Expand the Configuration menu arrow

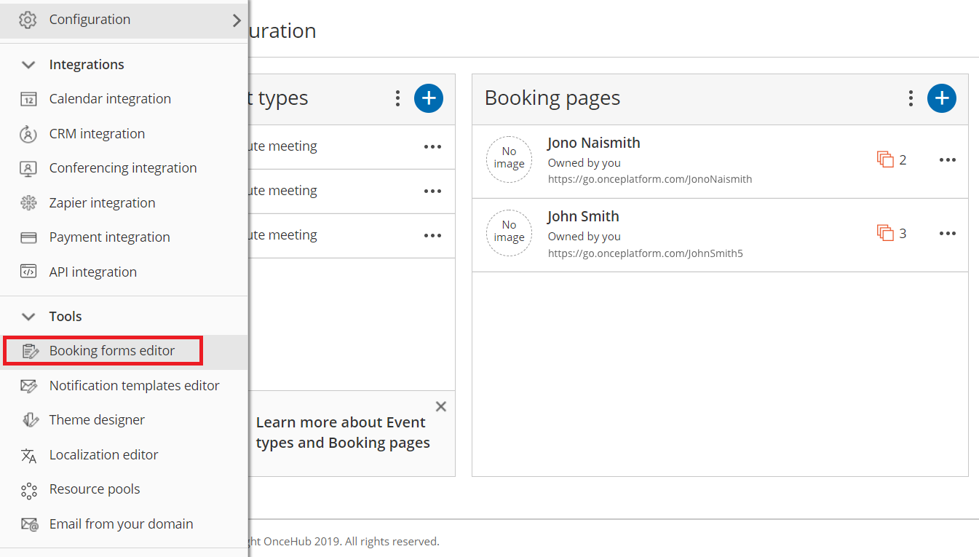pyautogui.click(x=236, y=20)
